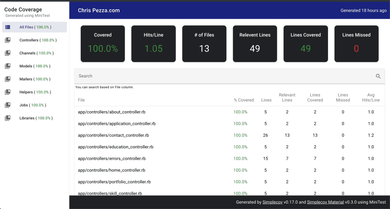Click the All Files list icon

click(8, 27)
